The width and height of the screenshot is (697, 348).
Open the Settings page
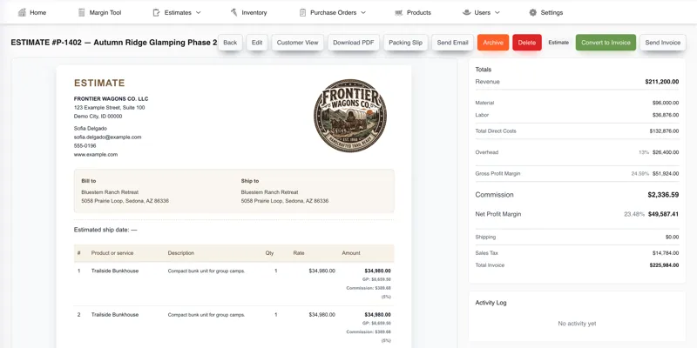[x=546, y=12]
